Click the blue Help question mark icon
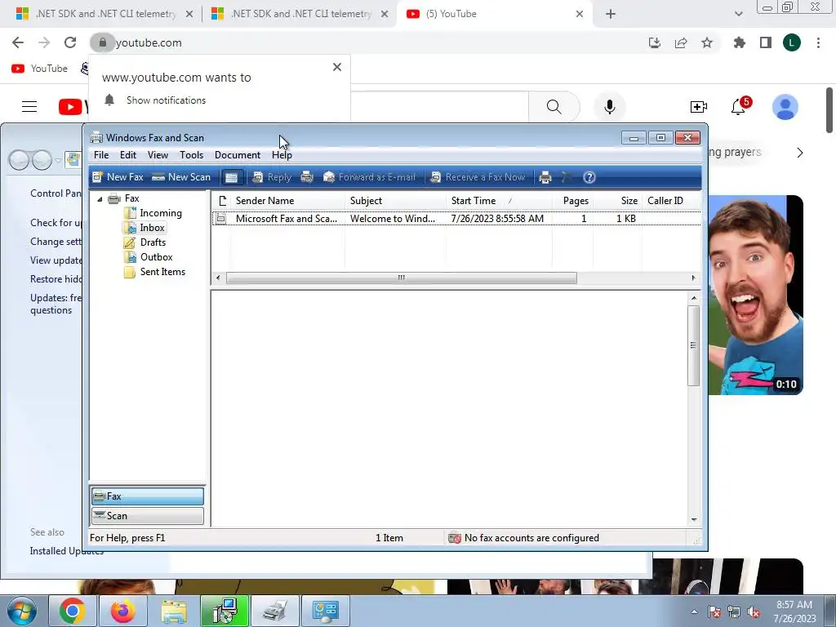The width and height of the screenshot is (836, 627). tap(589, 177)
